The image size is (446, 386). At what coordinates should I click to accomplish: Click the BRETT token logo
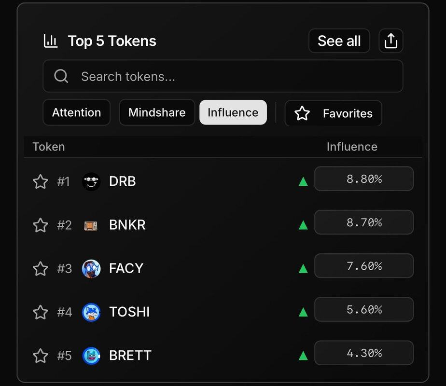pos(91,356)
